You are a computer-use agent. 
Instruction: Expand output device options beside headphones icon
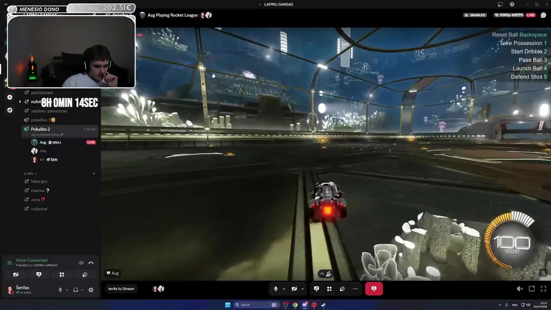click(82, 290)
